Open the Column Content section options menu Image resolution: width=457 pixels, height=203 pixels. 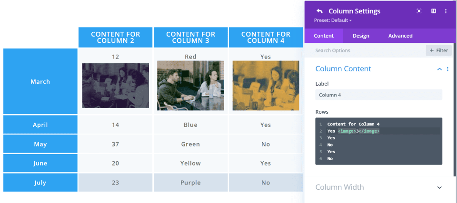tap(447, 69)
